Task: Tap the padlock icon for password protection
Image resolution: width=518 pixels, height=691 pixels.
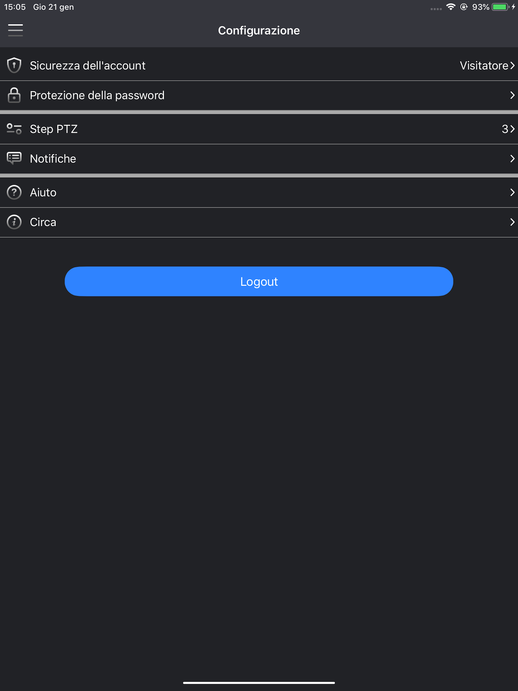Action: [14, 95]
